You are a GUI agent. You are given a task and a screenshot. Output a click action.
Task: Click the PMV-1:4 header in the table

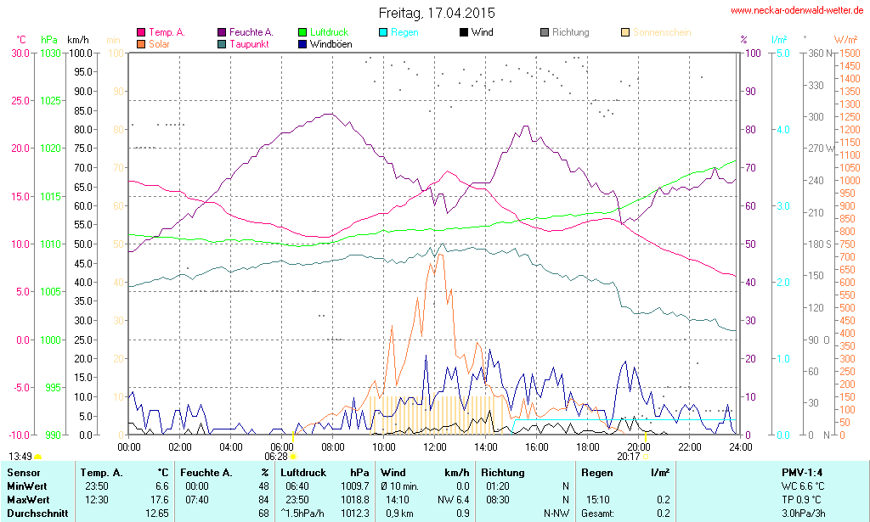[802, 472]
